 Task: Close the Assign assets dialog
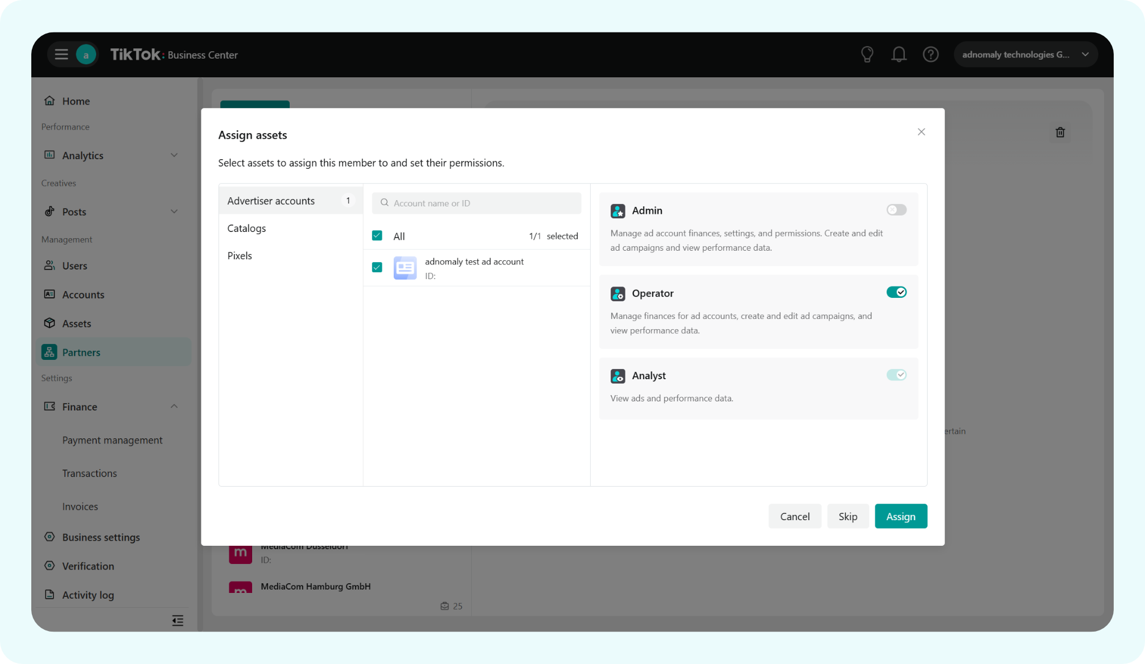[x=921, y=132]
